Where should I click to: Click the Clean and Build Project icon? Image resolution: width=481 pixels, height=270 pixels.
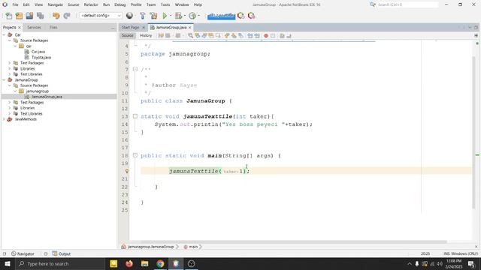(153, 16)
